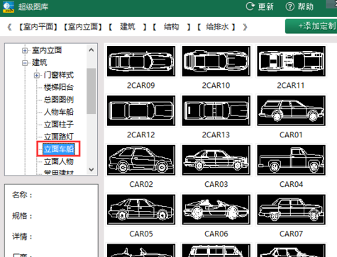This screenshot has width=337, height=257.
Task: Select the 2CAR09 top-view car thumbnail
Action: pos(141,61)
